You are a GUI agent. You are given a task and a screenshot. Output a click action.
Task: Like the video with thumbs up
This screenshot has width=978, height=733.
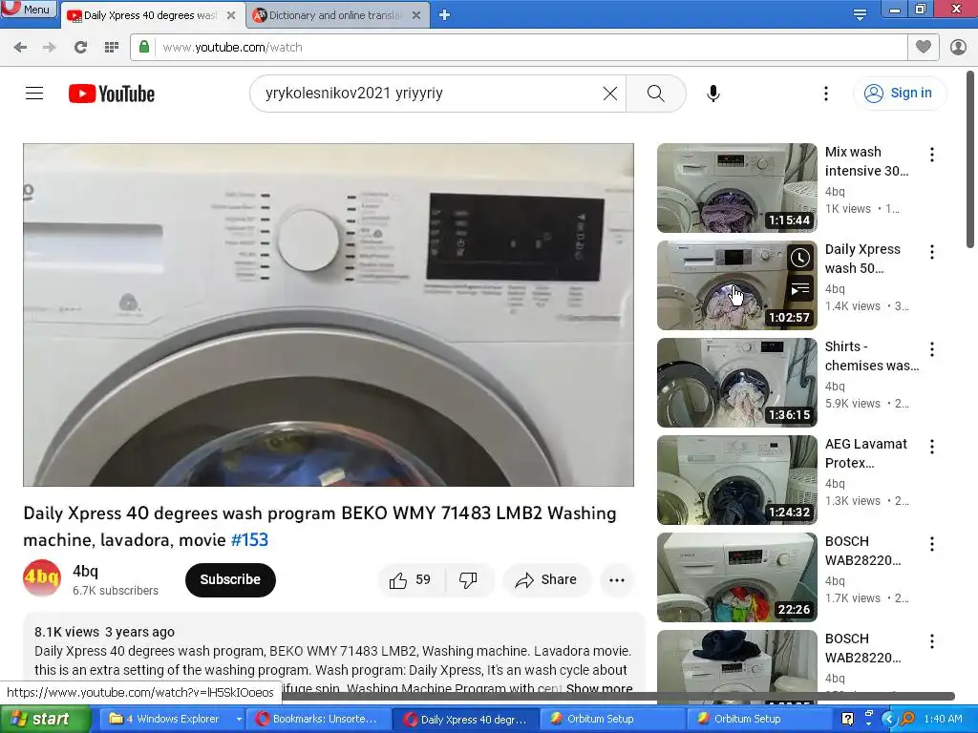point(411,579)
